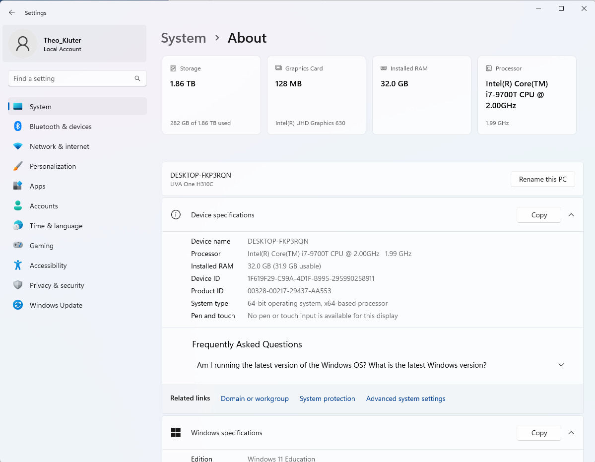Click the Find a setting search box

[77, 78]
